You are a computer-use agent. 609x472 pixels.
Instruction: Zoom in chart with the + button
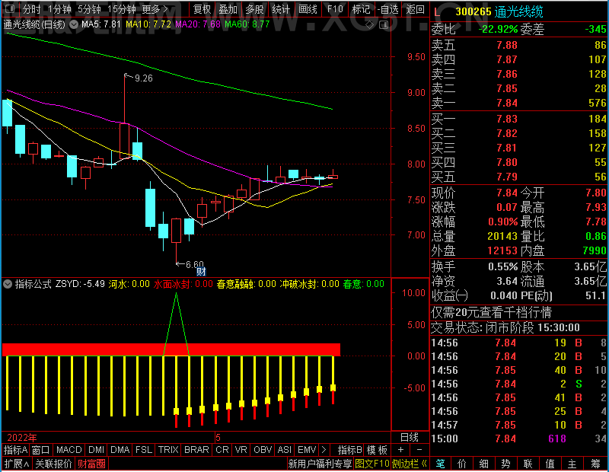(x=401, y=450)
